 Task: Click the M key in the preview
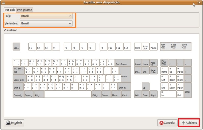click(82, 86)
